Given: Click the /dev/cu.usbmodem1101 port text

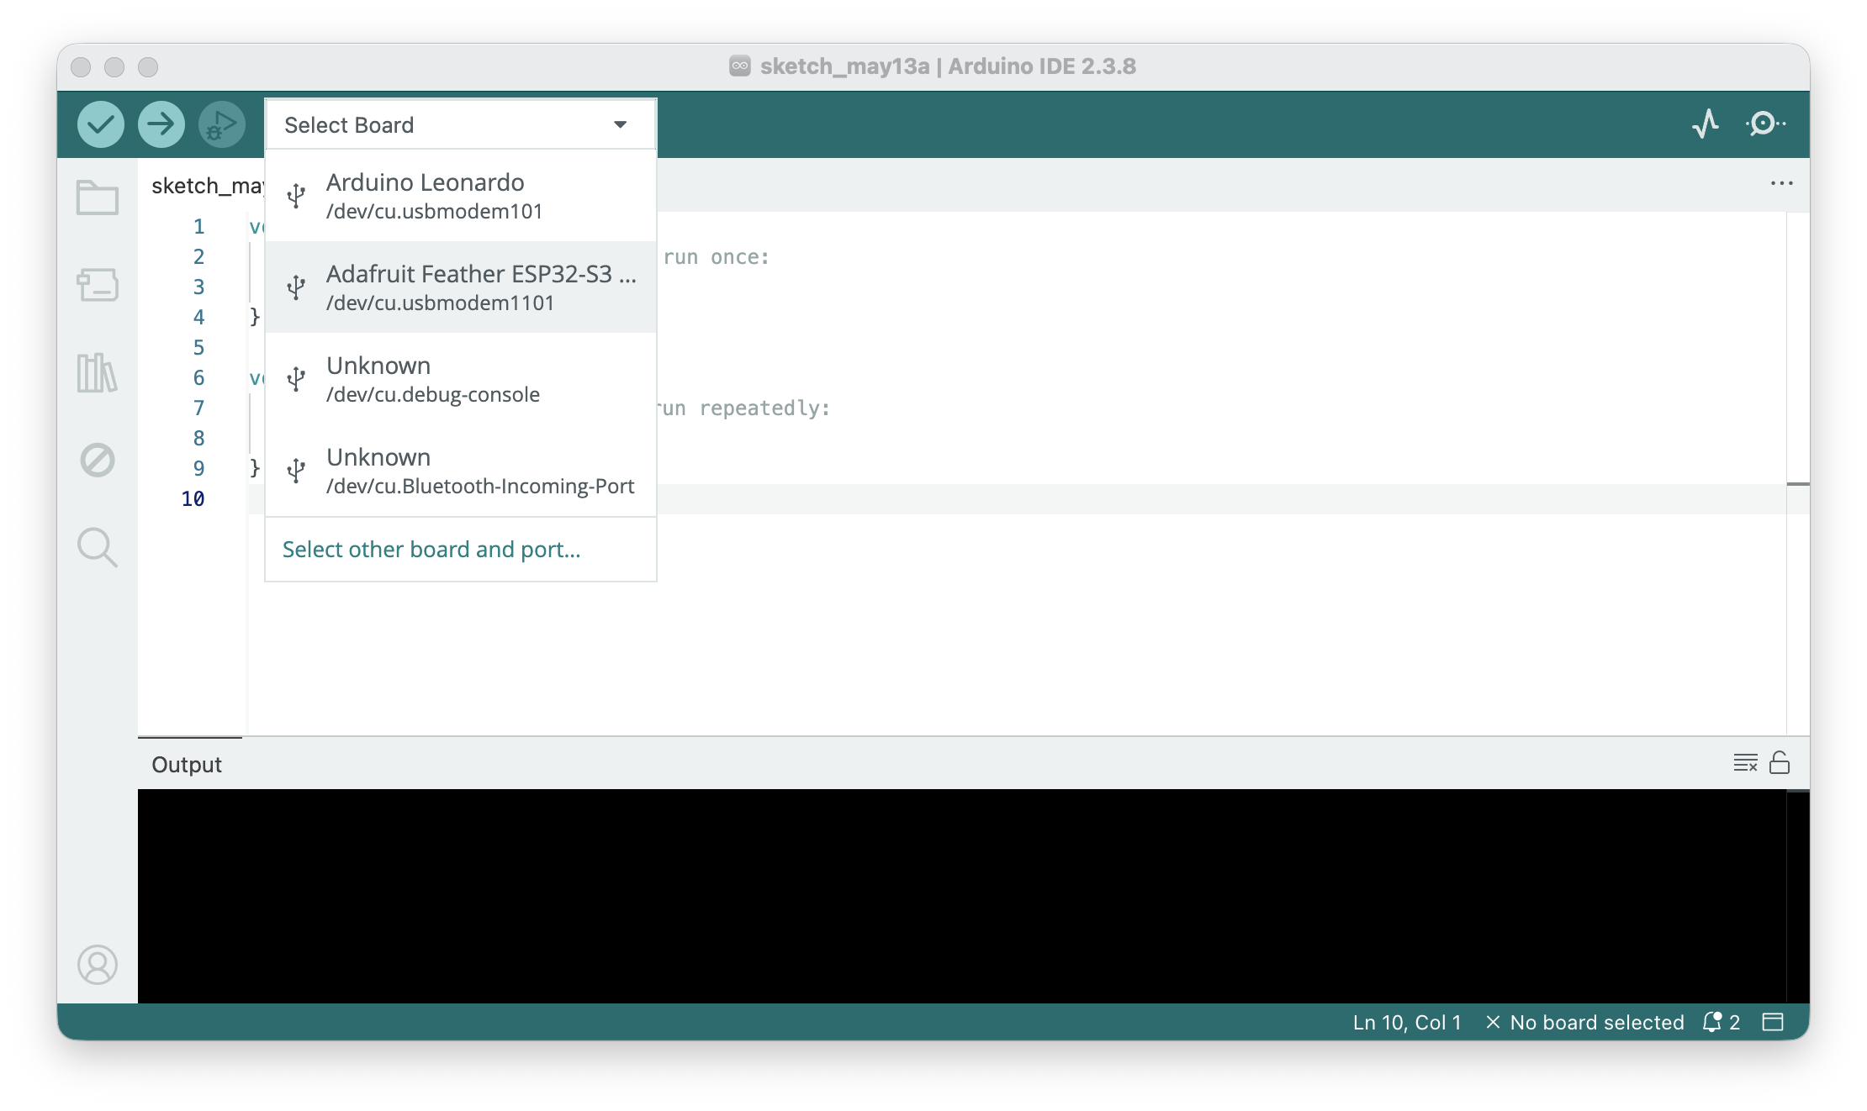Looking at the screenshot, I should (441, 303).
